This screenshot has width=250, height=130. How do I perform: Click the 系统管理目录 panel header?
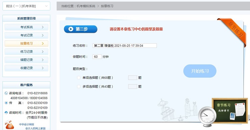point(26,18)
